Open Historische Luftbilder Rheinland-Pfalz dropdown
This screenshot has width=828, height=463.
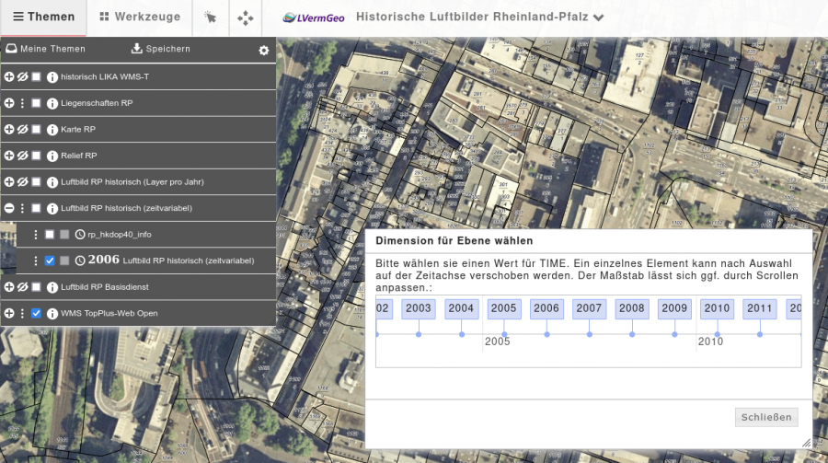coord(599,17)
